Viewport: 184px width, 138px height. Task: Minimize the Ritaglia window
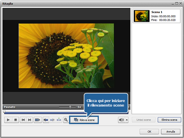173,3
